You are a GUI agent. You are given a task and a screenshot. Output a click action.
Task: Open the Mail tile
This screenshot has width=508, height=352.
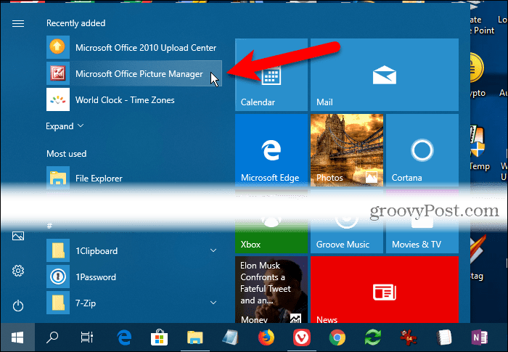coord(384,75)
